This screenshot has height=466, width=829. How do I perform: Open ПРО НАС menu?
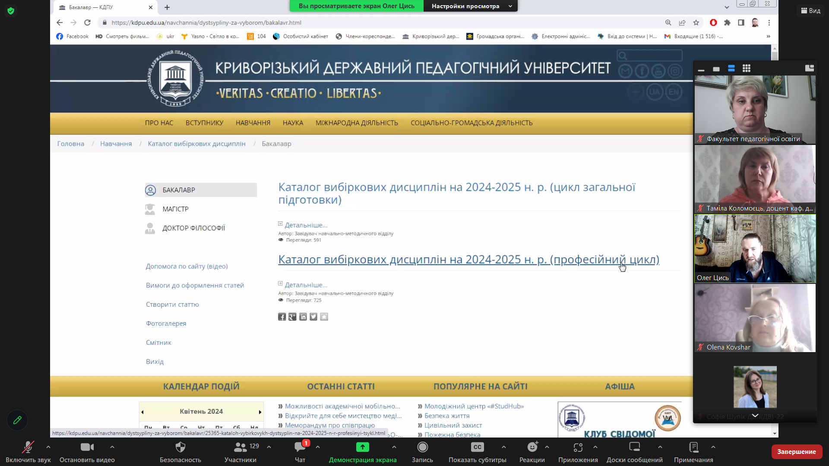click(159, 123)
